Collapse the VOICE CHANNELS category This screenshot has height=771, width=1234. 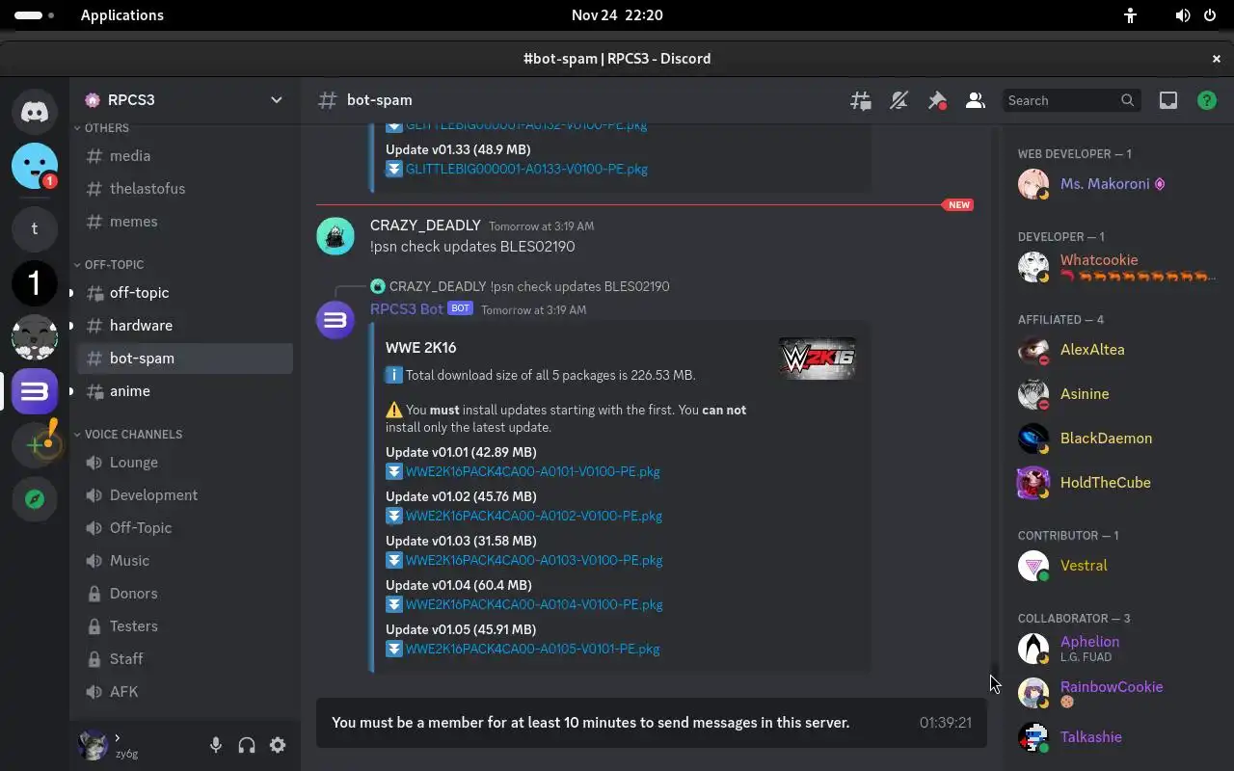tap(127, 435)
